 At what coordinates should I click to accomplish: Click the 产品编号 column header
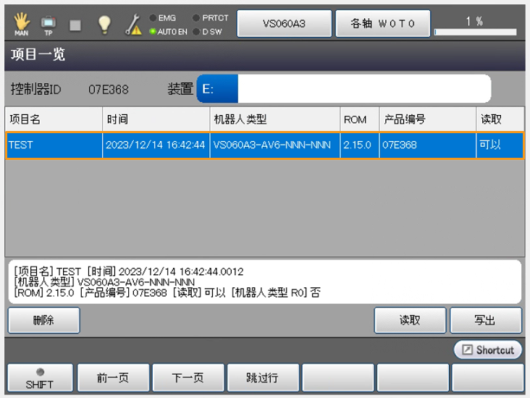click(x=428, y=119)
